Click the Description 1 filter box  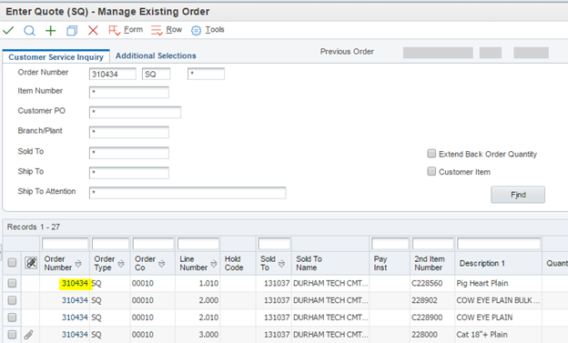coord(499,244)
